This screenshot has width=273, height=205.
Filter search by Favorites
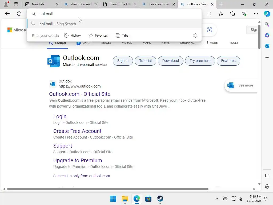point(98,36)
